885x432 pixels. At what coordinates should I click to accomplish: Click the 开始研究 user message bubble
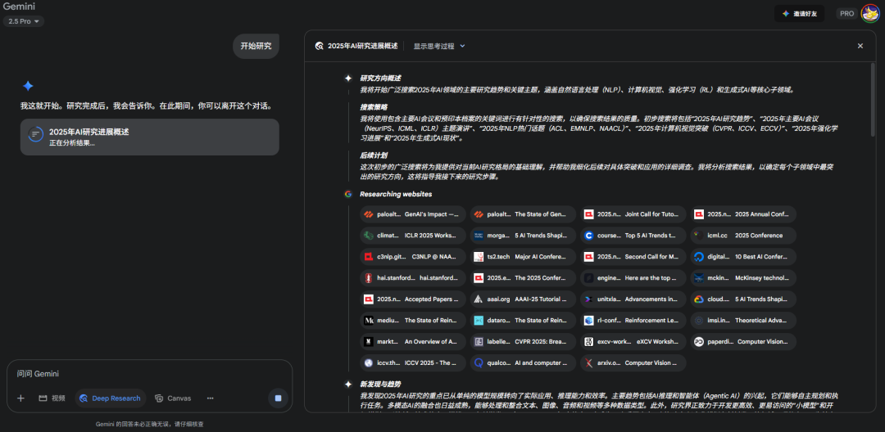(x=256, y=46)
